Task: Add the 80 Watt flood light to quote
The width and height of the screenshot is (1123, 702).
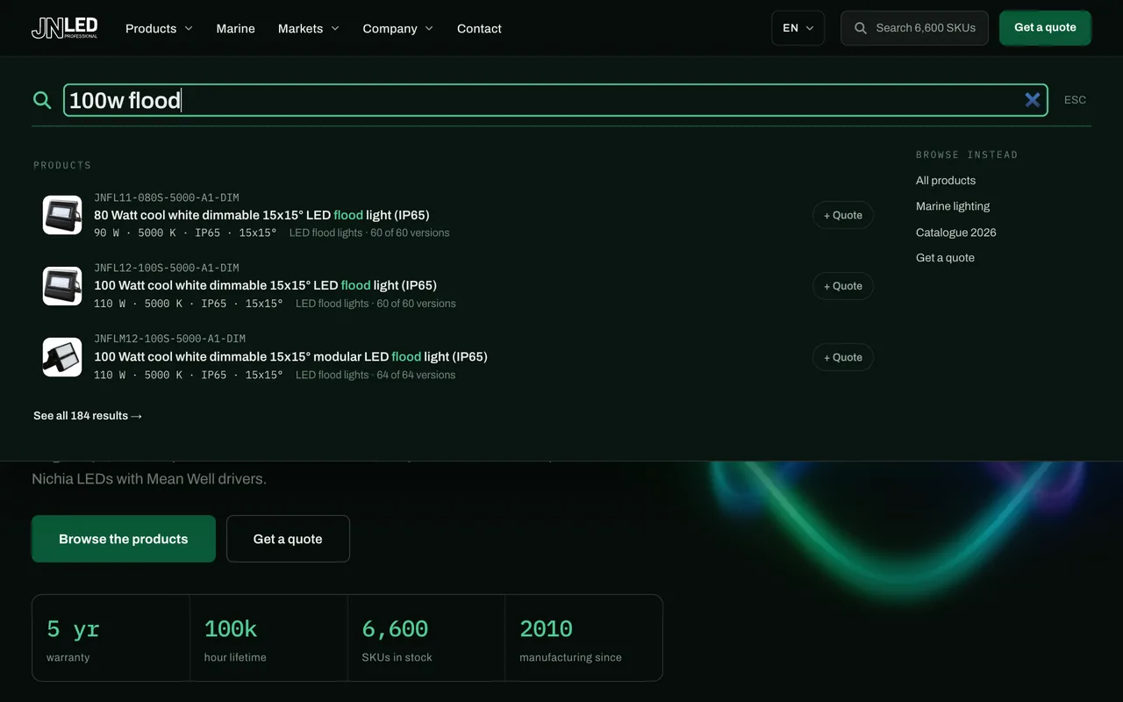Action: click(x=843, y=215)
